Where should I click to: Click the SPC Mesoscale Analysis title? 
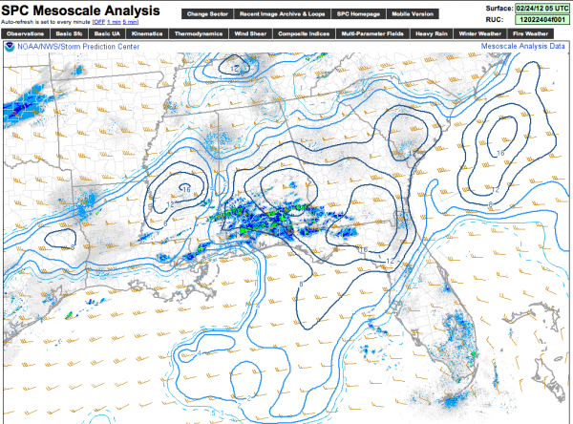[80, 11]
